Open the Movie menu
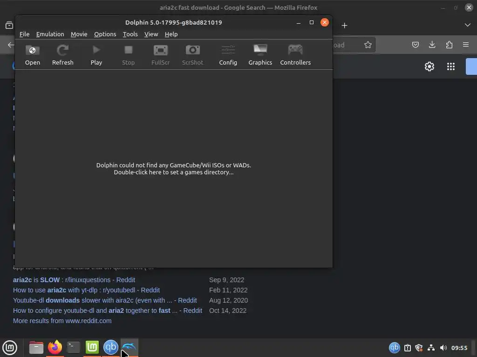477x357 pixels. (79, 34)
